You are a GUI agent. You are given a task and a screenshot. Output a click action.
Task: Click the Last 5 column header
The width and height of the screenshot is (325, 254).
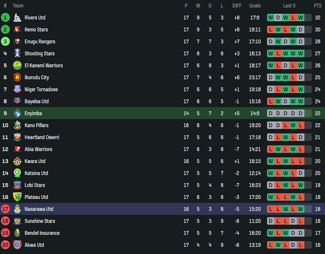[289, 5]
